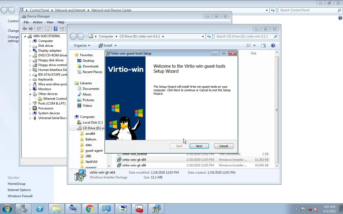Click Device Manager help toolbar icon
This screenshot has width=343, height=214.
point(55,29)
